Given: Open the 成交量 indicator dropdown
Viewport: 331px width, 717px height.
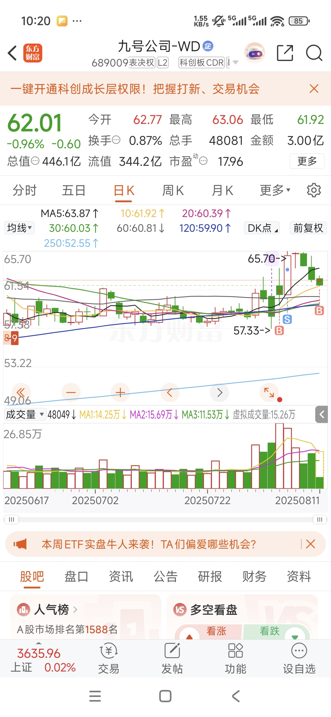Looking at the screenshot, I should click(x=25, y=414).
